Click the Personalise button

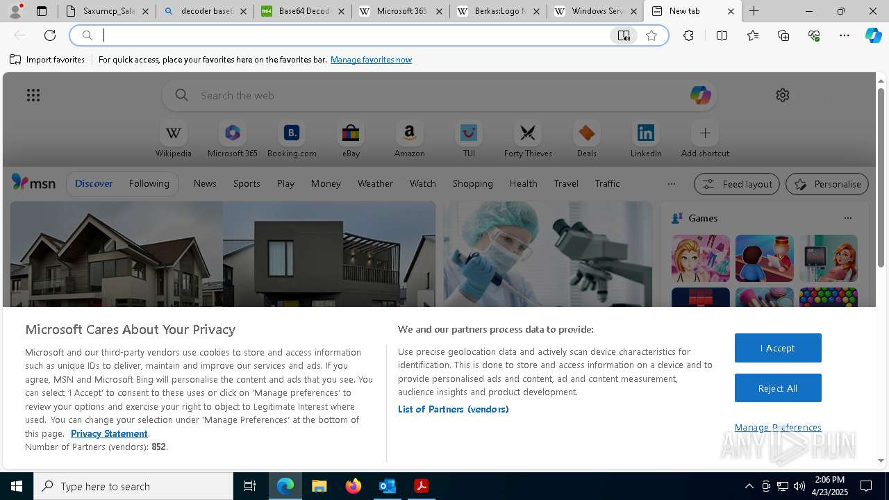click(x=826, y=184)
